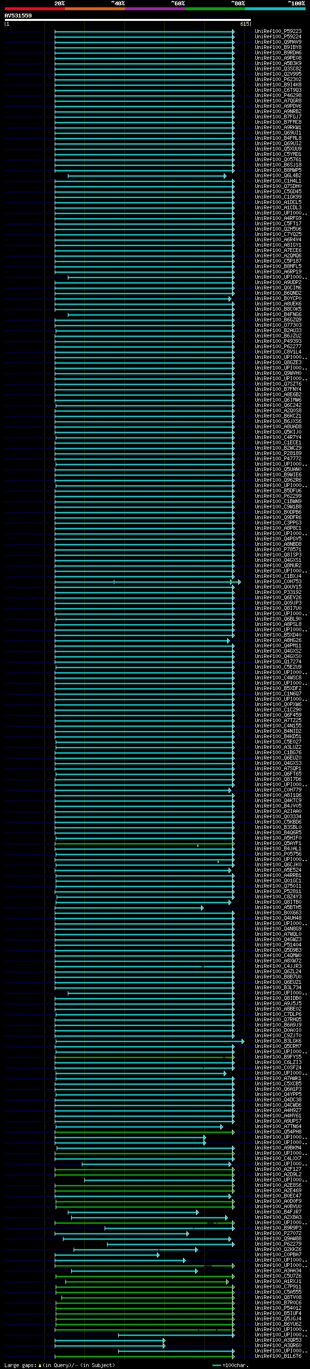
Task: Select label UniRef100_Q05761
Action: point(278,159)
